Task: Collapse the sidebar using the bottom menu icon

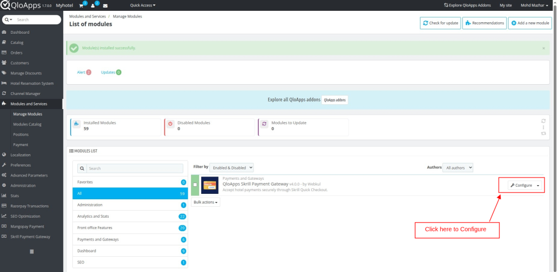Action: (x=32, y=251)
